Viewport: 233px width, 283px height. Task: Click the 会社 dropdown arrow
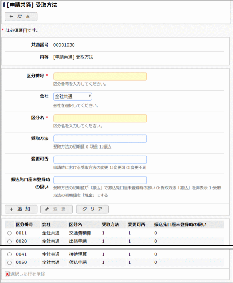click(89, 96)
